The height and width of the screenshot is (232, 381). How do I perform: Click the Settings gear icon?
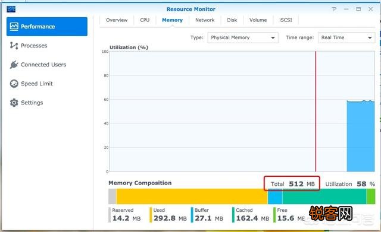14,103
